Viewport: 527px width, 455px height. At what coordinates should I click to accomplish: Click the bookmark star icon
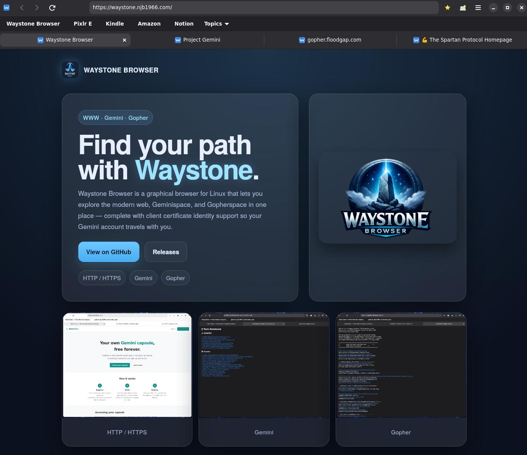pyautogui.click(x=448, y=7)
